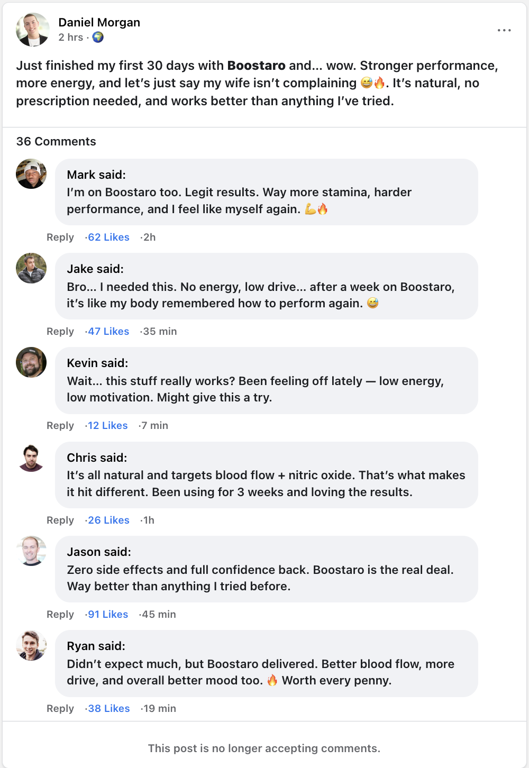Click Chris's commenter avatar
This screenshot has width=529, height=768.
(x=31, y=458)
